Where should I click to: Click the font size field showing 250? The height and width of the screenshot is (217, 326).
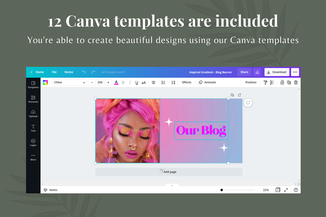tap(100, 82)
